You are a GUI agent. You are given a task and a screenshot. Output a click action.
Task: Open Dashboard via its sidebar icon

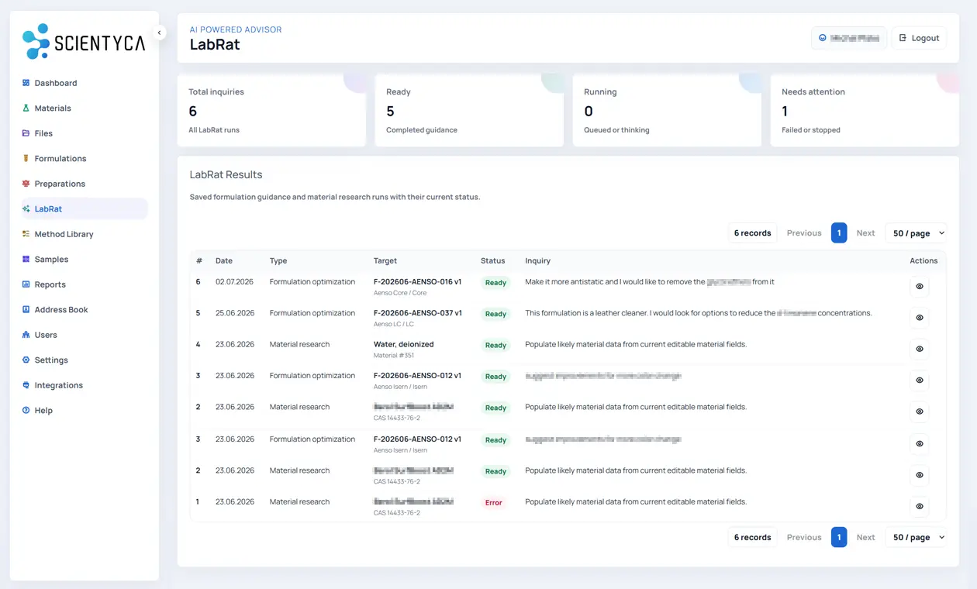26,83
